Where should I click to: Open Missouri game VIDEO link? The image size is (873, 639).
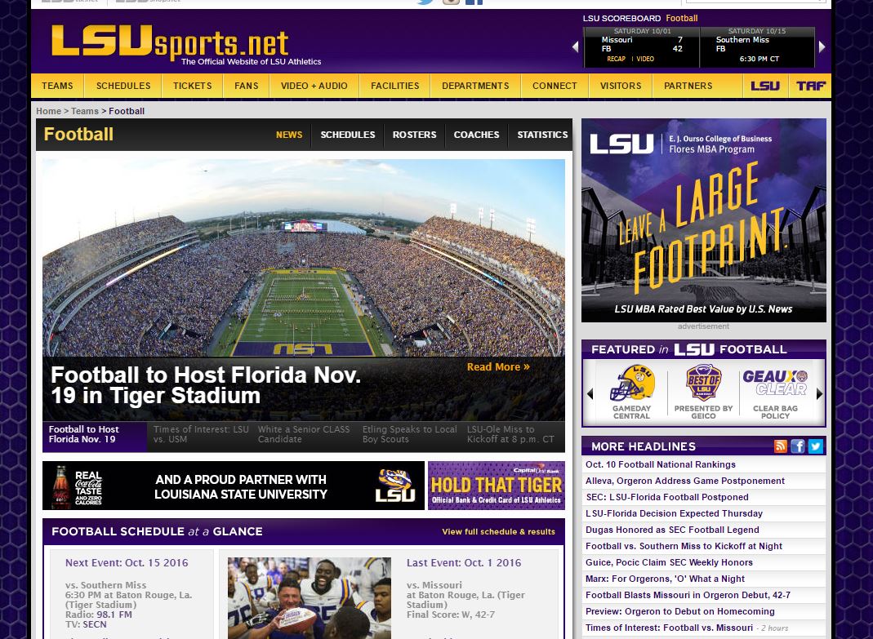644,59
